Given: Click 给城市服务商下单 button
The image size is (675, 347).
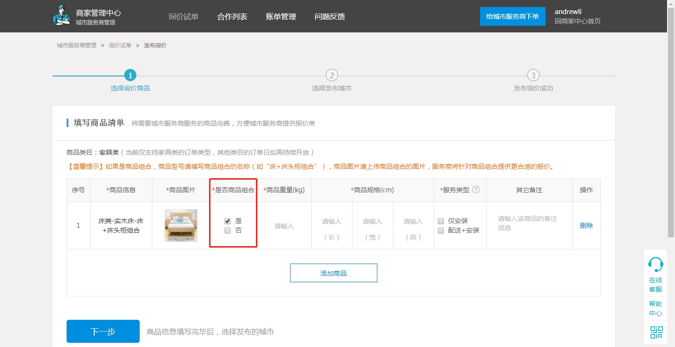Looking at the screenshot, I should 513,16.
